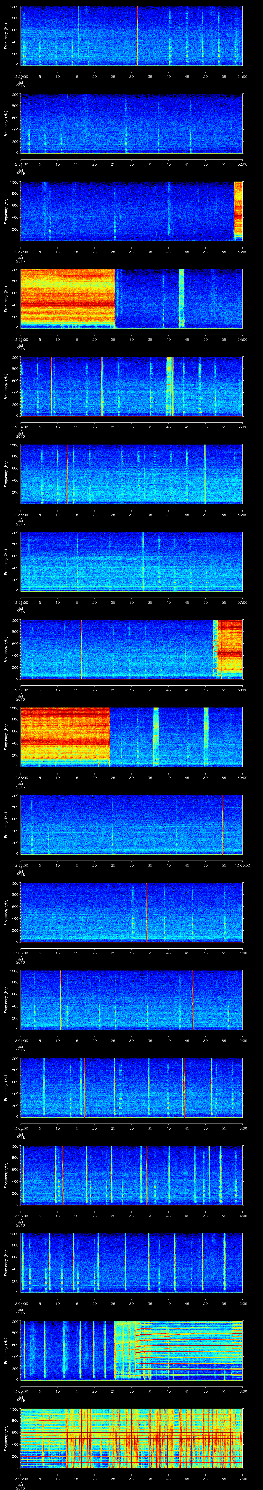Click the spectrogram panel starting at 12:50:00
Image resolution: width=263 pixels, height=1490 pixels.
(x=131, y=36)
